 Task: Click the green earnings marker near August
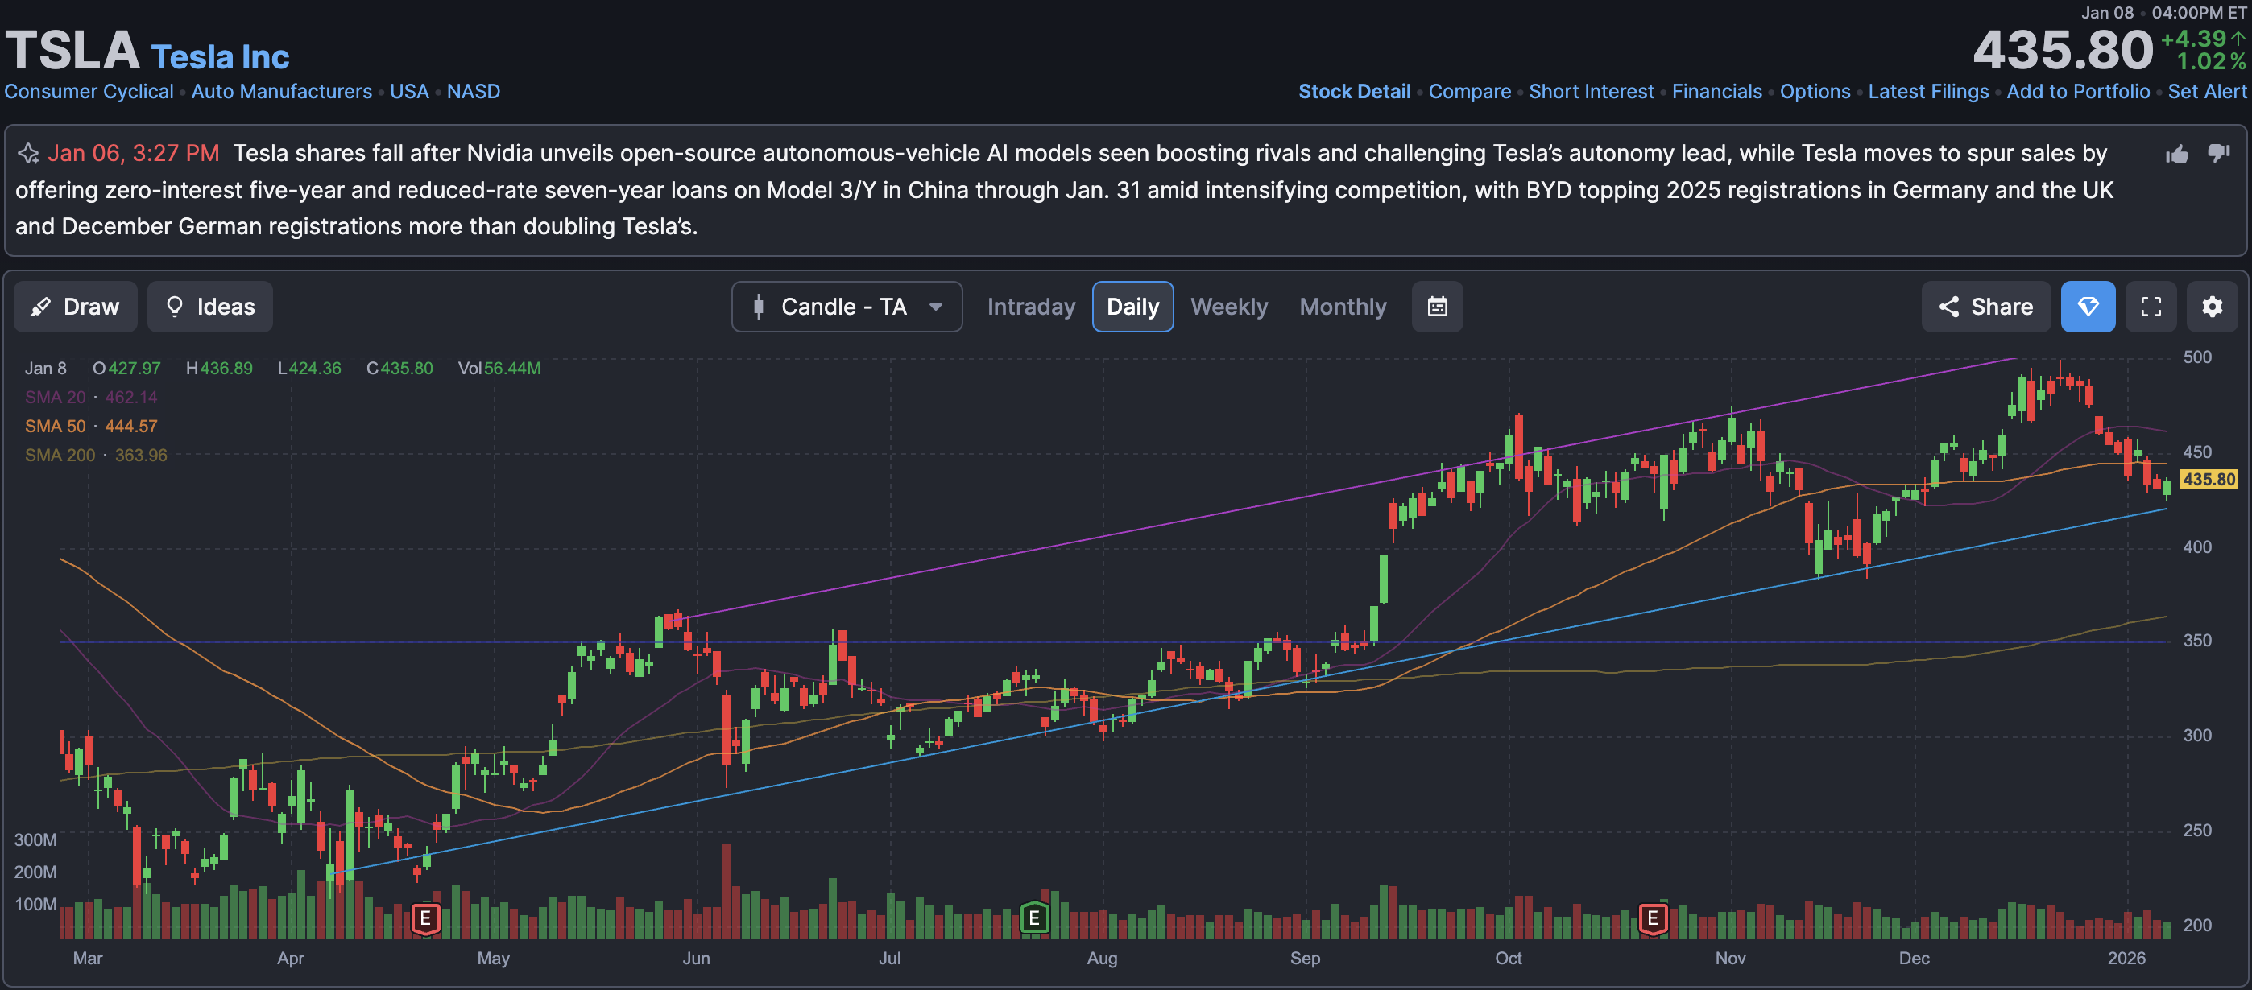click(x=1034, y=918)
